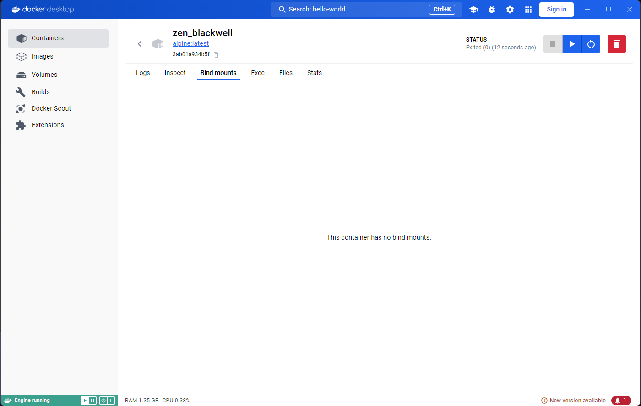Start the zen_blackwell container
The height and width of the screenshot is (406, 641).
point(572,44)
